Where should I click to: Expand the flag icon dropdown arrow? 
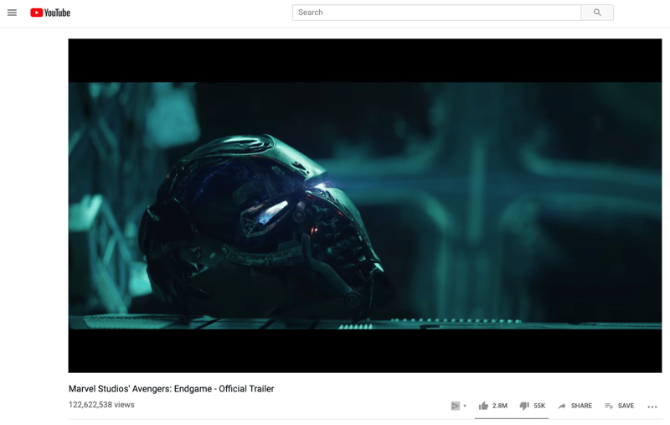tap(465, 406)
